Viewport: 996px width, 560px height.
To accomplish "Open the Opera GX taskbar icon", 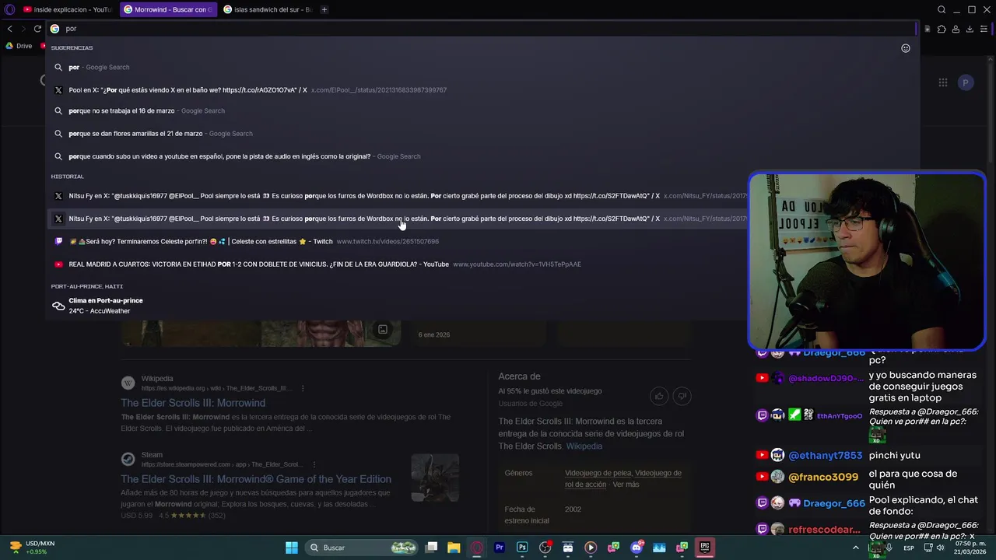I will click(477, 548).
